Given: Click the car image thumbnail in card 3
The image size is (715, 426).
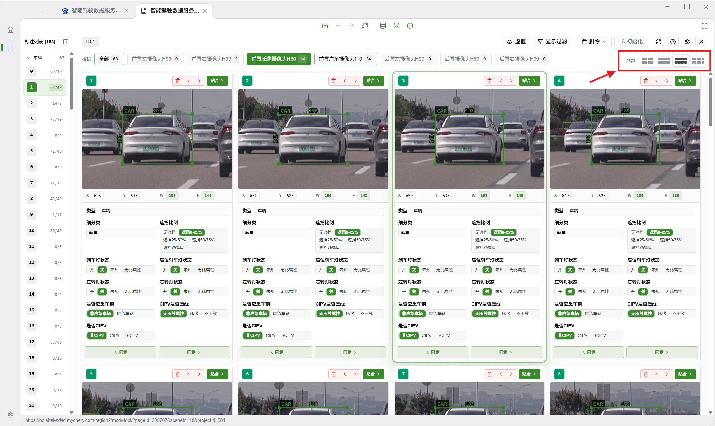Looking at the screenshot, I should [469, 139].
